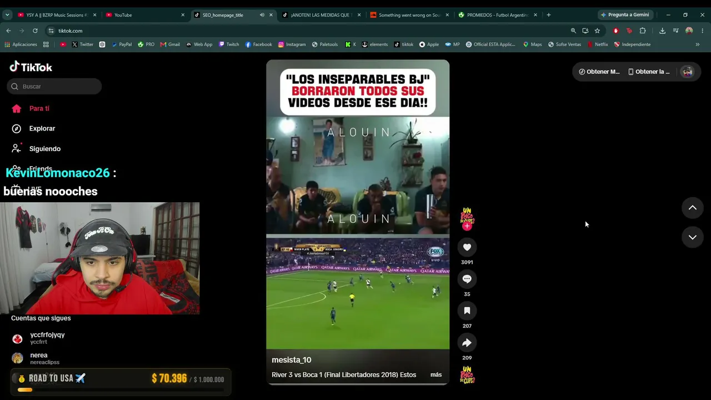Expand the video description with más
The width and height of the screenshot is (711, 400).
(436, 375)
